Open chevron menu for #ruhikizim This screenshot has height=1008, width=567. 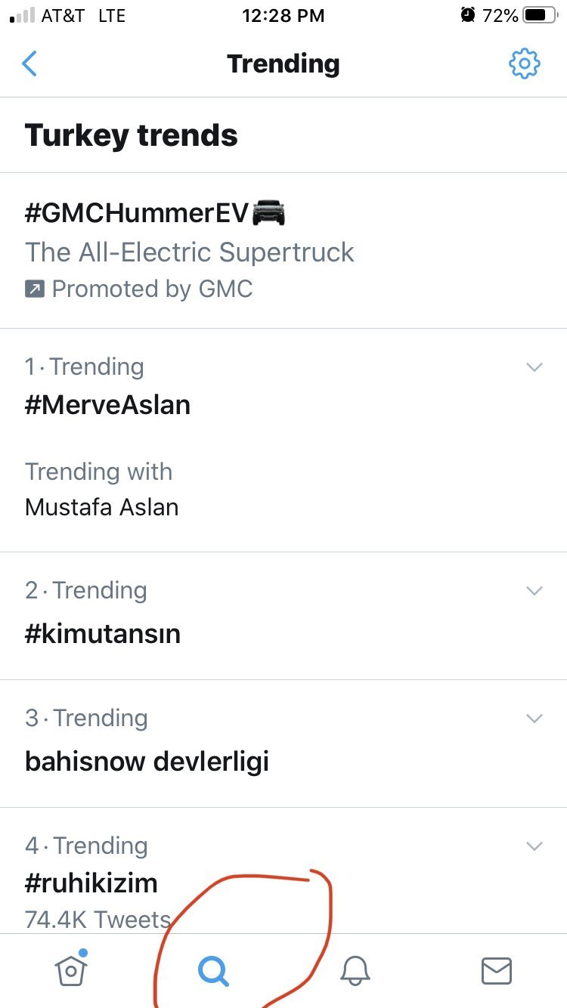534,846
